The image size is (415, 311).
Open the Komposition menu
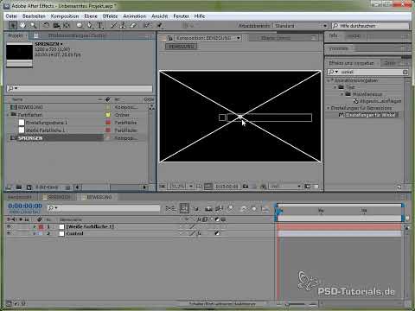pos(65,16)
